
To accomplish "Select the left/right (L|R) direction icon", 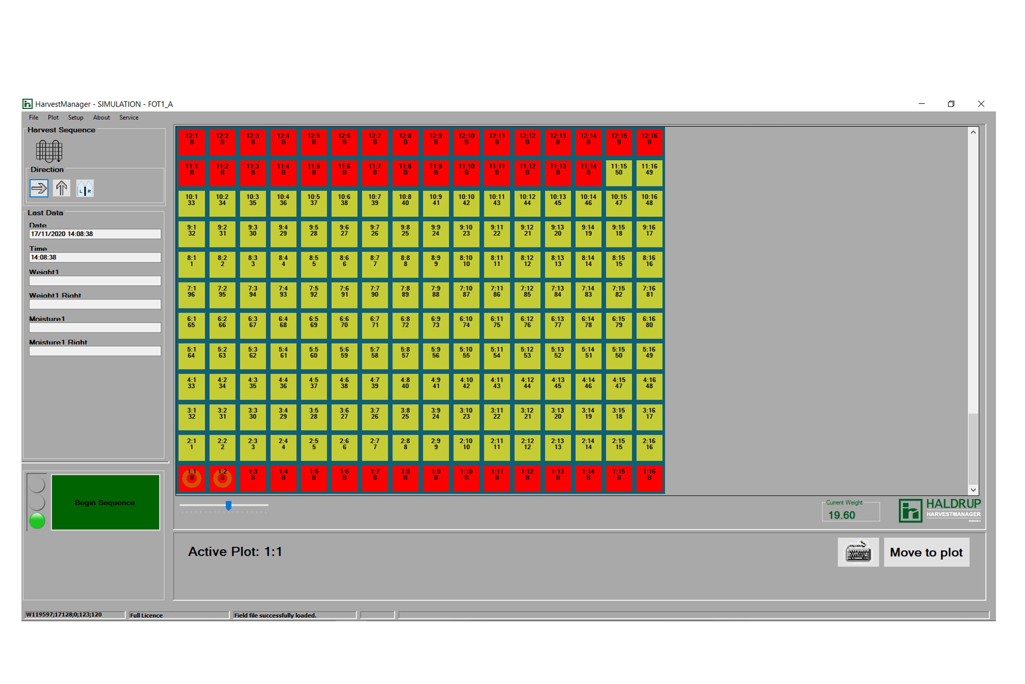I will (x=85, y=188).
